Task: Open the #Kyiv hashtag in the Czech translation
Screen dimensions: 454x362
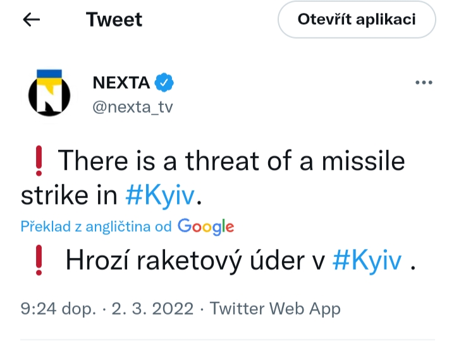Action: (x=367, y=261)
